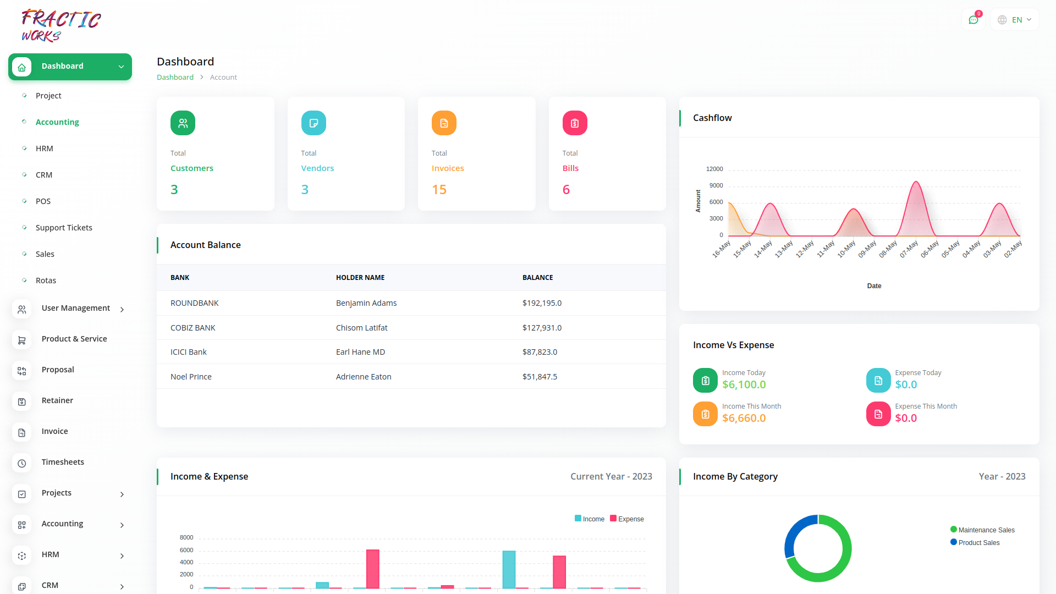The height and width of the screenshot is (594, 1056).
Task: Click the Dashboard breadcrumb link
Action: 175,77
